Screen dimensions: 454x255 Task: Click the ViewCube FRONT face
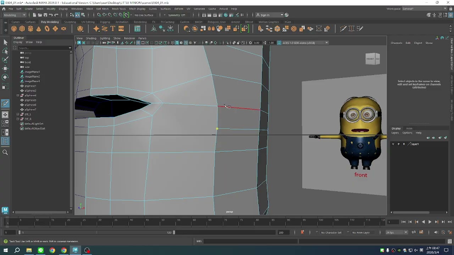pyautogui.click(x=370, y=59)
